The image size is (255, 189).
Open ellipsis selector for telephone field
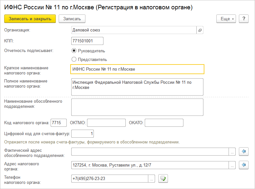152,179
